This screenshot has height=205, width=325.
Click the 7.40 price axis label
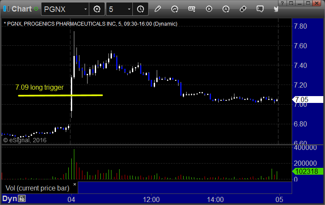click(300, 65)
